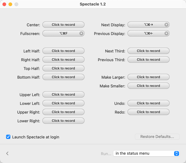Record a shortcut for Bottom Half

tap(63, 77)
